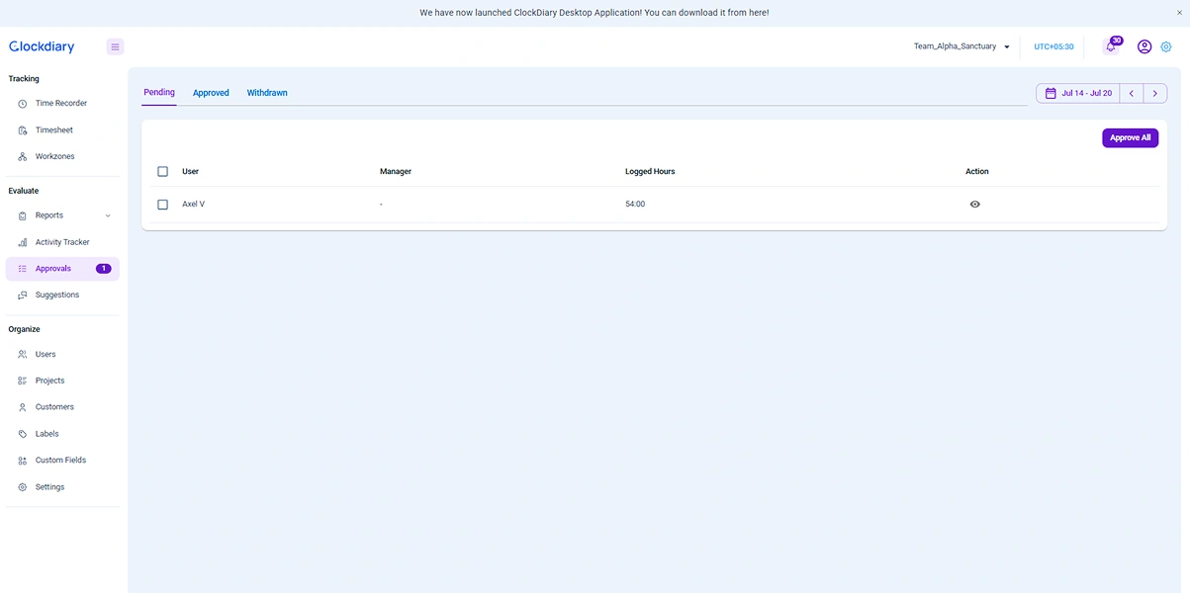Viewport: 1190px width, 593px height.
Task: Collapse sidebar with the hamburger menu icon
Action: point(115,46)
